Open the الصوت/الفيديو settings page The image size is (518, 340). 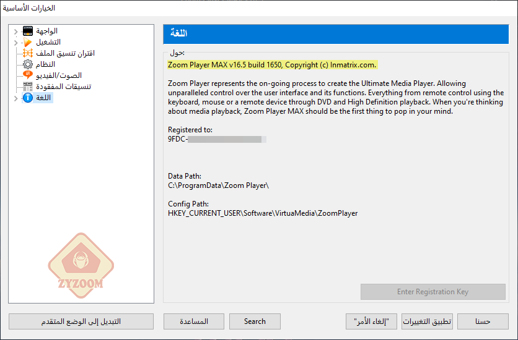(59, 75)
